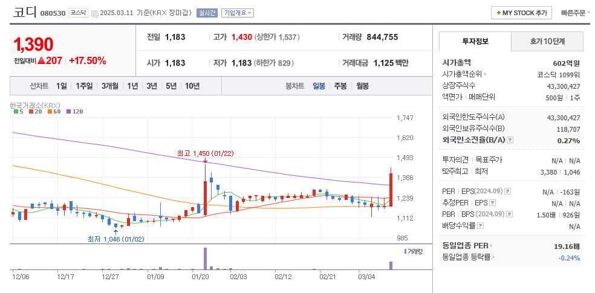Click the 코스닥 1099위 ranking value
Screen dimensions: 595x293
point(559,75)
